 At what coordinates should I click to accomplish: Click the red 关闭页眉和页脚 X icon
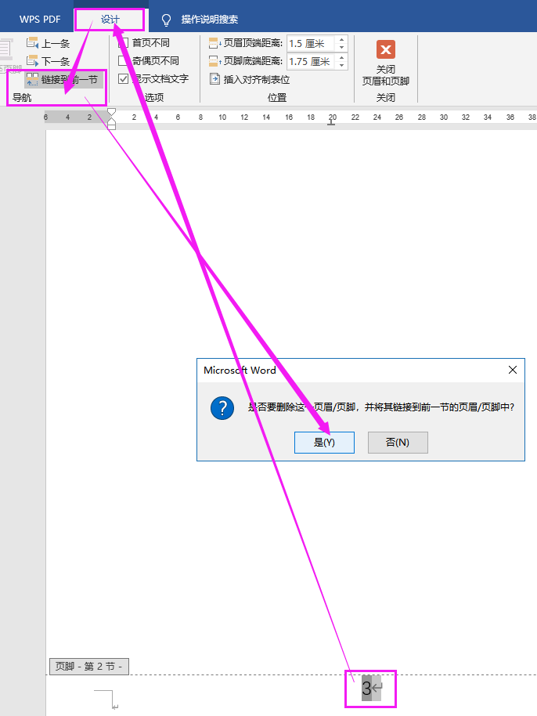[x=386, y=50]
